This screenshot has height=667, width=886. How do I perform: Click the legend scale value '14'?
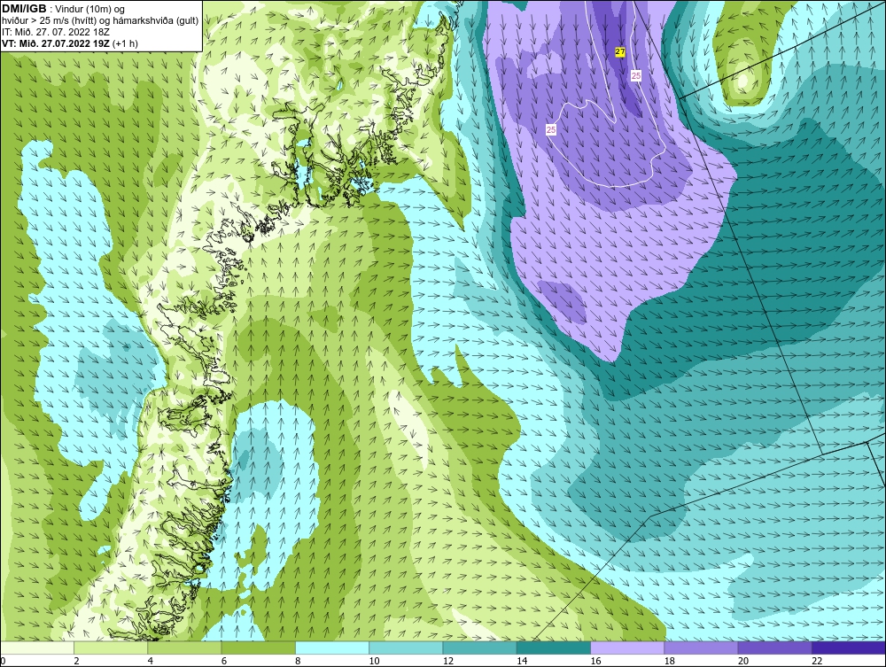(522, 662)
